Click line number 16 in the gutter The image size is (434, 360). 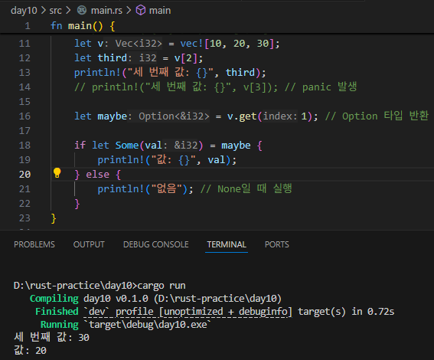coord(24,116)
